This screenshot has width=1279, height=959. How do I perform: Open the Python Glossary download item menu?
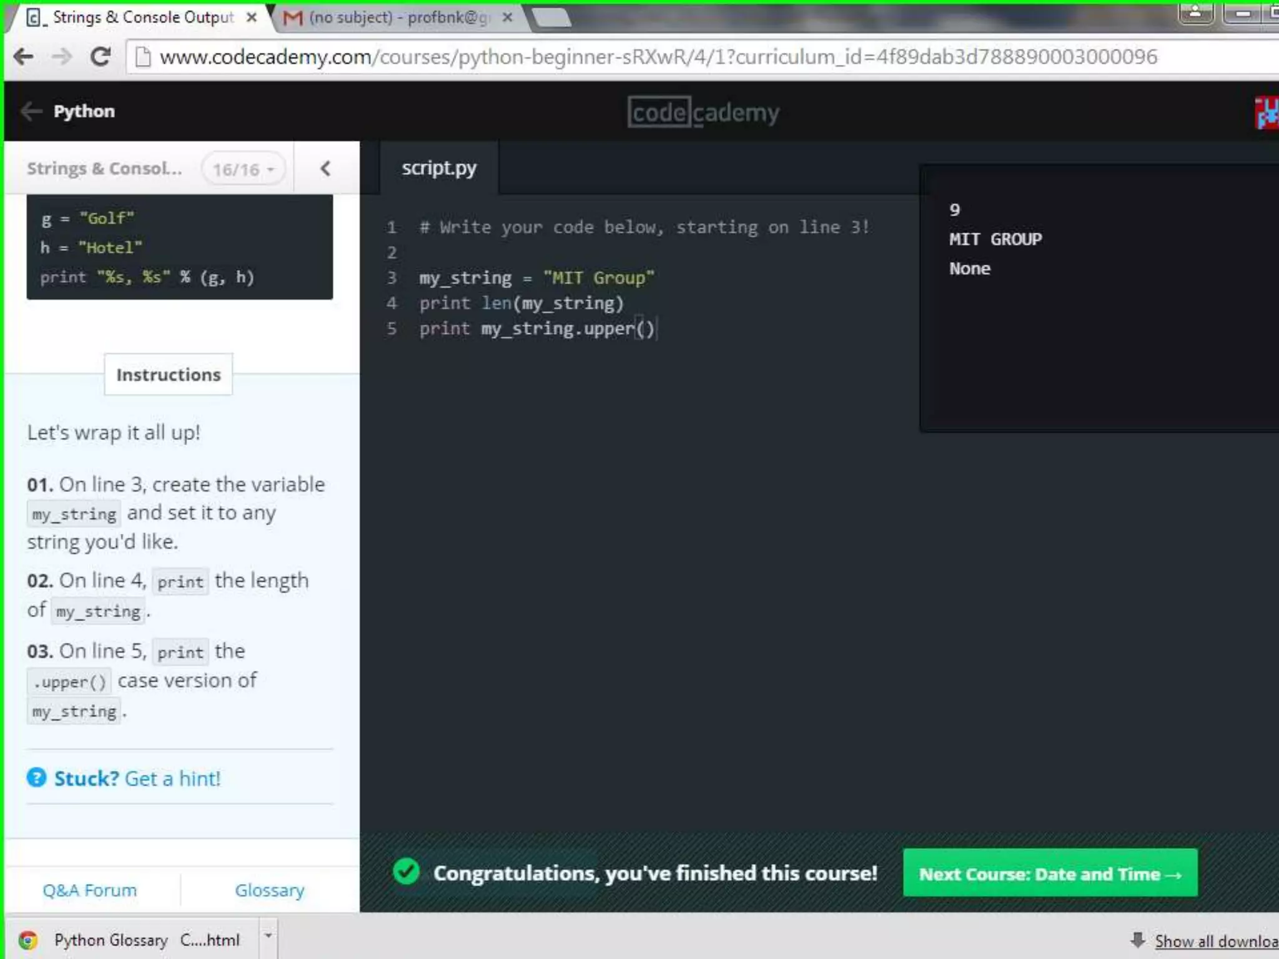tap(268, 936)
